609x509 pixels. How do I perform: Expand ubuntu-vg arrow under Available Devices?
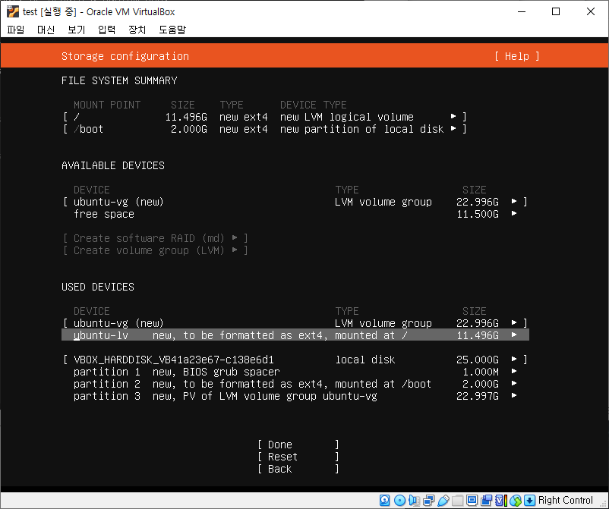click(514, 201)
